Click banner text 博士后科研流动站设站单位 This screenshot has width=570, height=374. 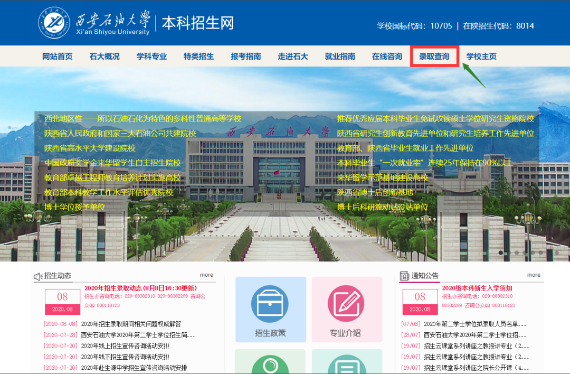click(383, 207)
